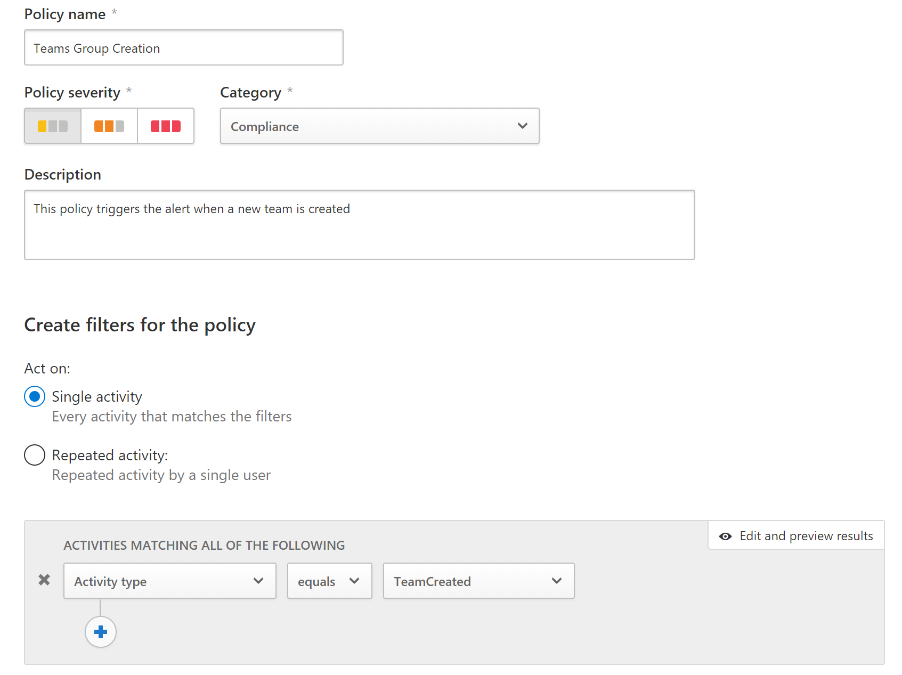Click Edit and preview results

[795, 536]
